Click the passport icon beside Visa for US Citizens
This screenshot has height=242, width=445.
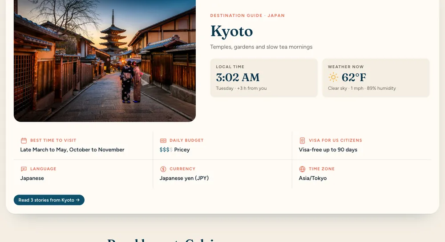tap(302, 140)
